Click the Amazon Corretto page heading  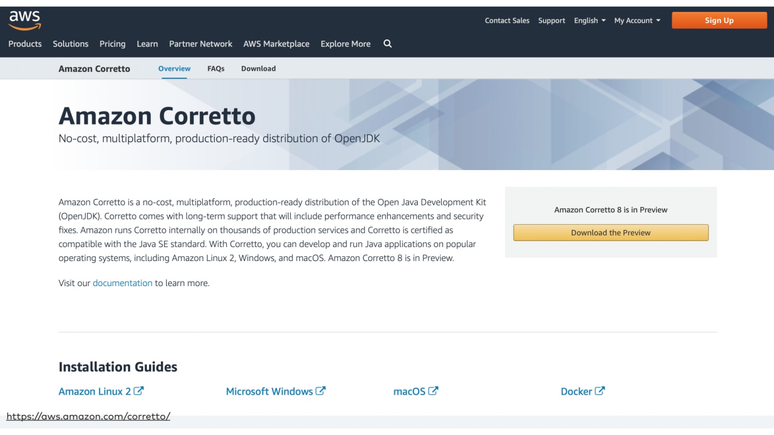coord(157,116)
